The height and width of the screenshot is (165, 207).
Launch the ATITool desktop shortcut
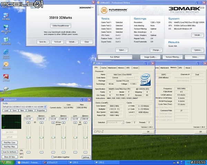pos(6,78)
